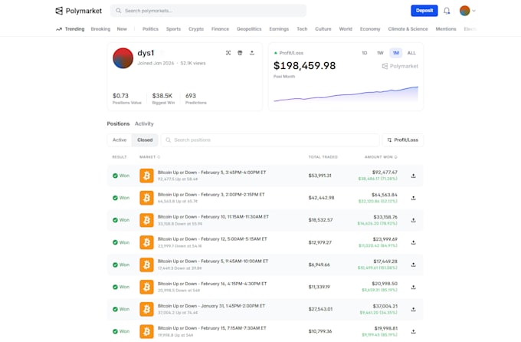Viewport: 521px width, 342px height.
Task: Share the February 16, 4:15PM-4:30PM position
Action: 413,287
